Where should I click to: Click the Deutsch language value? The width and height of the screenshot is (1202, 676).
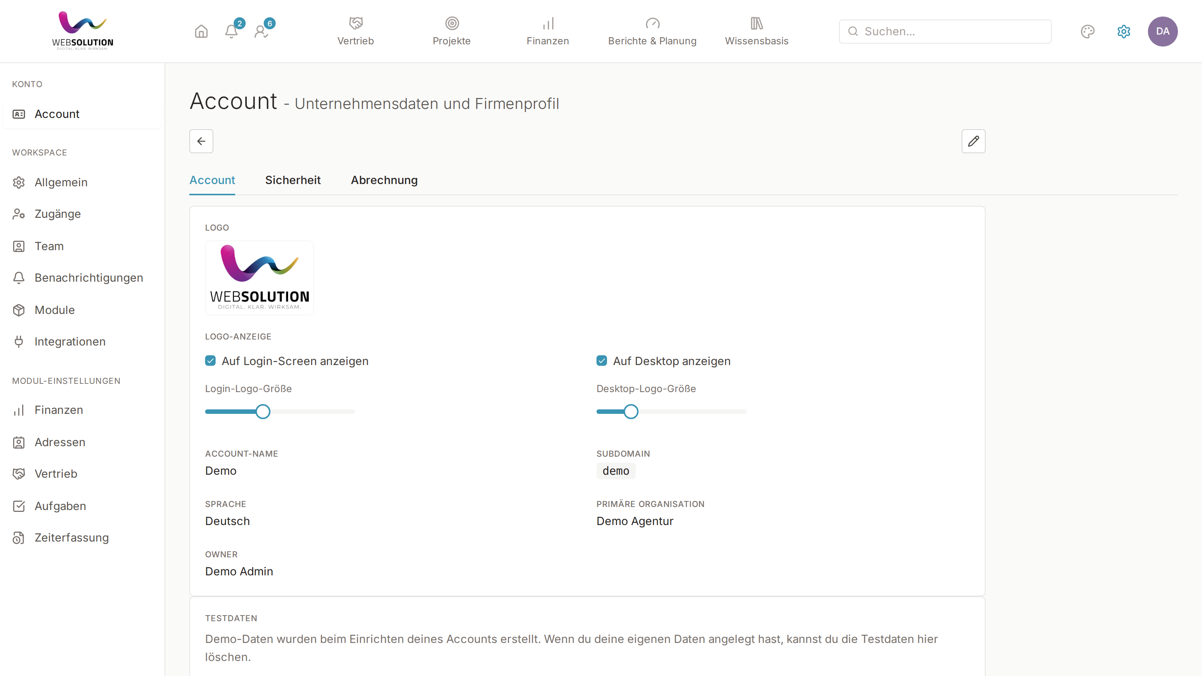pos(227,521)
